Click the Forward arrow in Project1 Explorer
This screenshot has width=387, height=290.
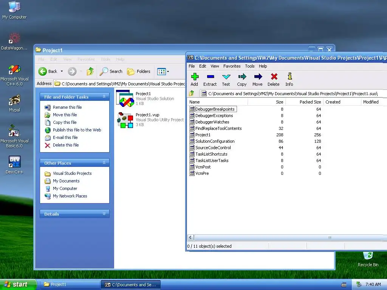tap(72, 71)
